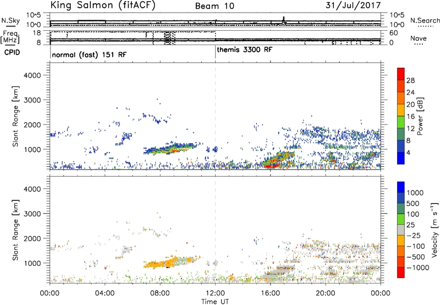
Task: Click the 'CPID' row label
Action: coord(12,52)
